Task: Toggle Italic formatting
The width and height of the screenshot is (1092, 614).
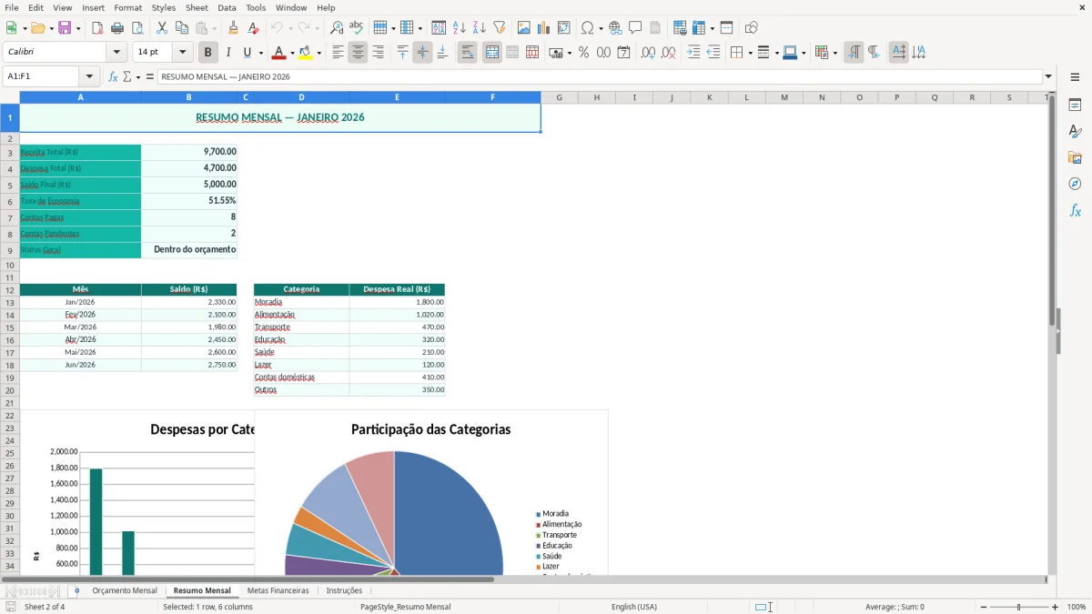Action: point(228,53)
